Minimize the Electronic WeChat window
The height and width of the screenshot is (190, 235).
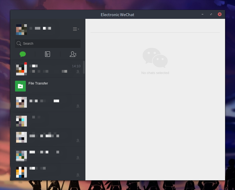point(203,14)
